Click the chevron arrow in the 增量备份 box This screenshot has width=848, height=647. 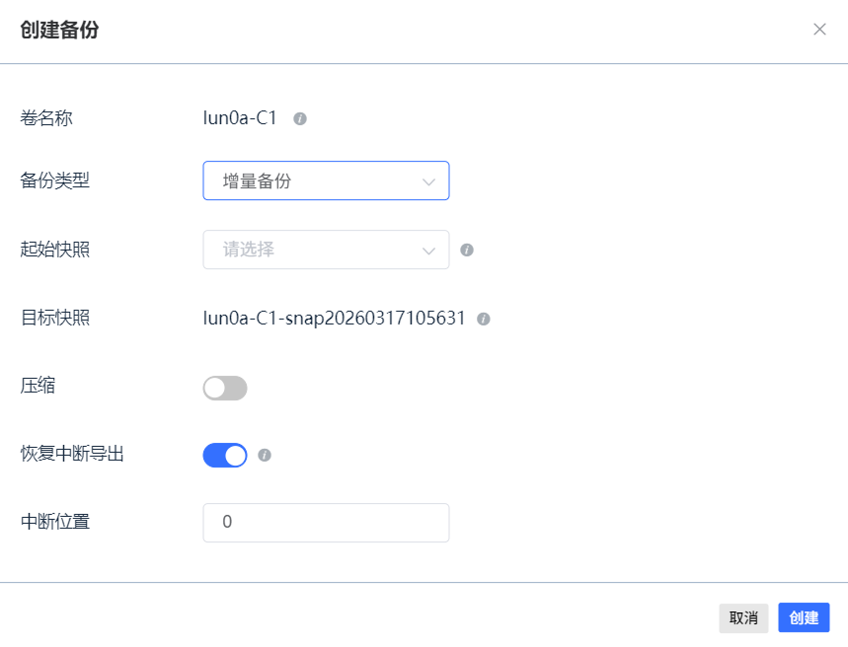[428, 181]
